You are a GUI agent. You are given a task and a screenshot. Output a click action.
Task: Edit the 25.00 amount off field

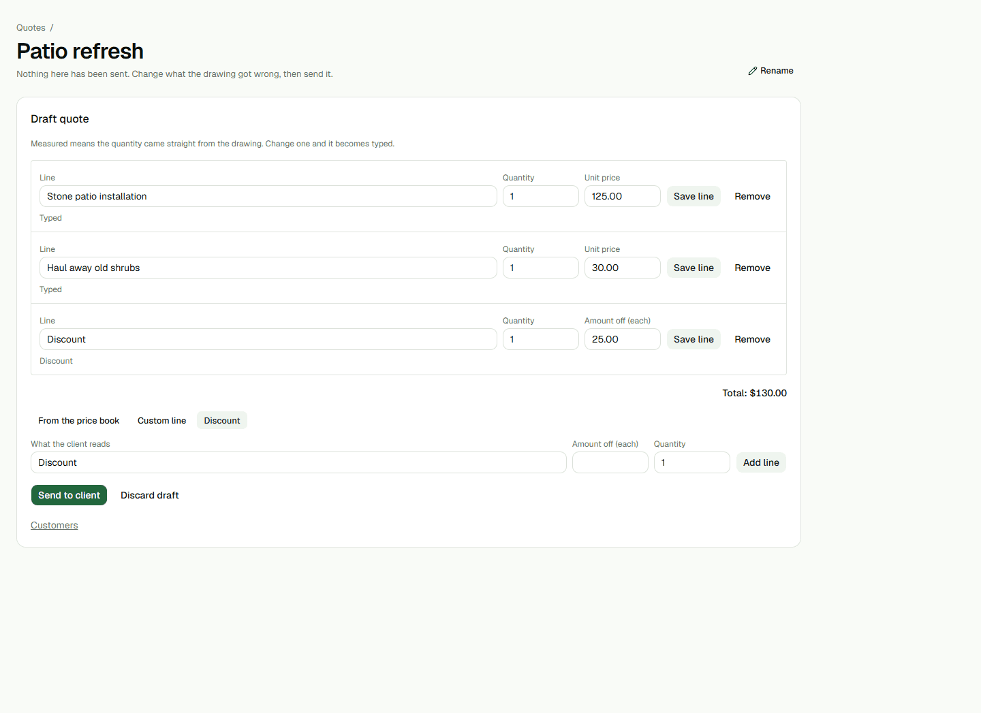pos(623,339)
